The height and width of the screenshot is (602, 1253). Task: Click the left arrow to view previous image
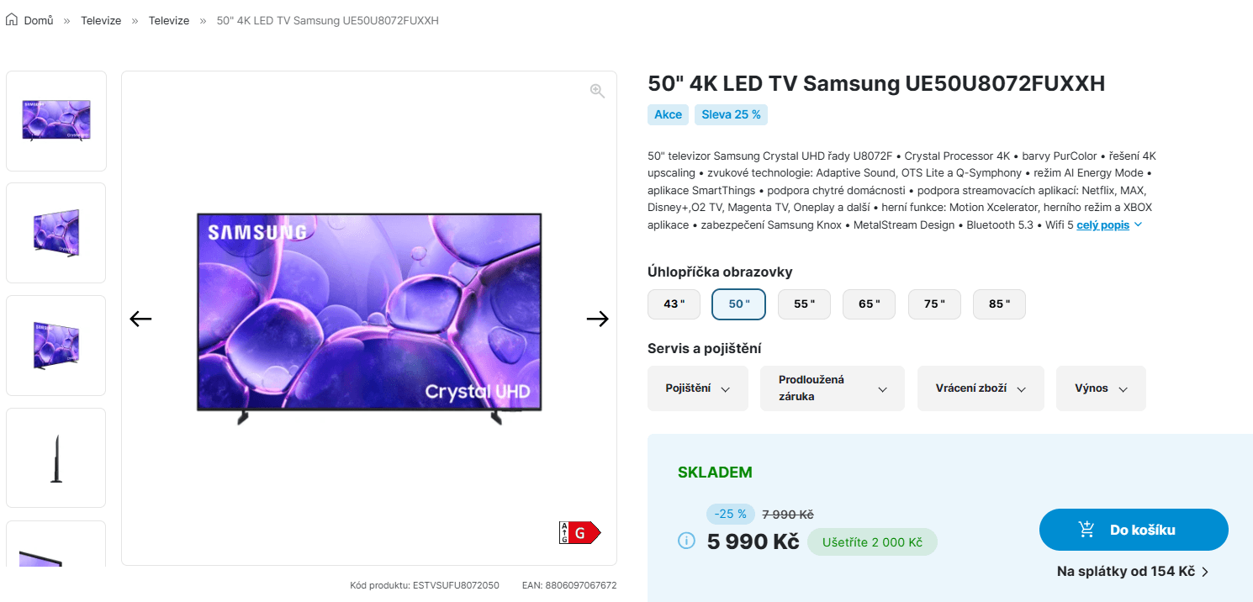point(140,318)
